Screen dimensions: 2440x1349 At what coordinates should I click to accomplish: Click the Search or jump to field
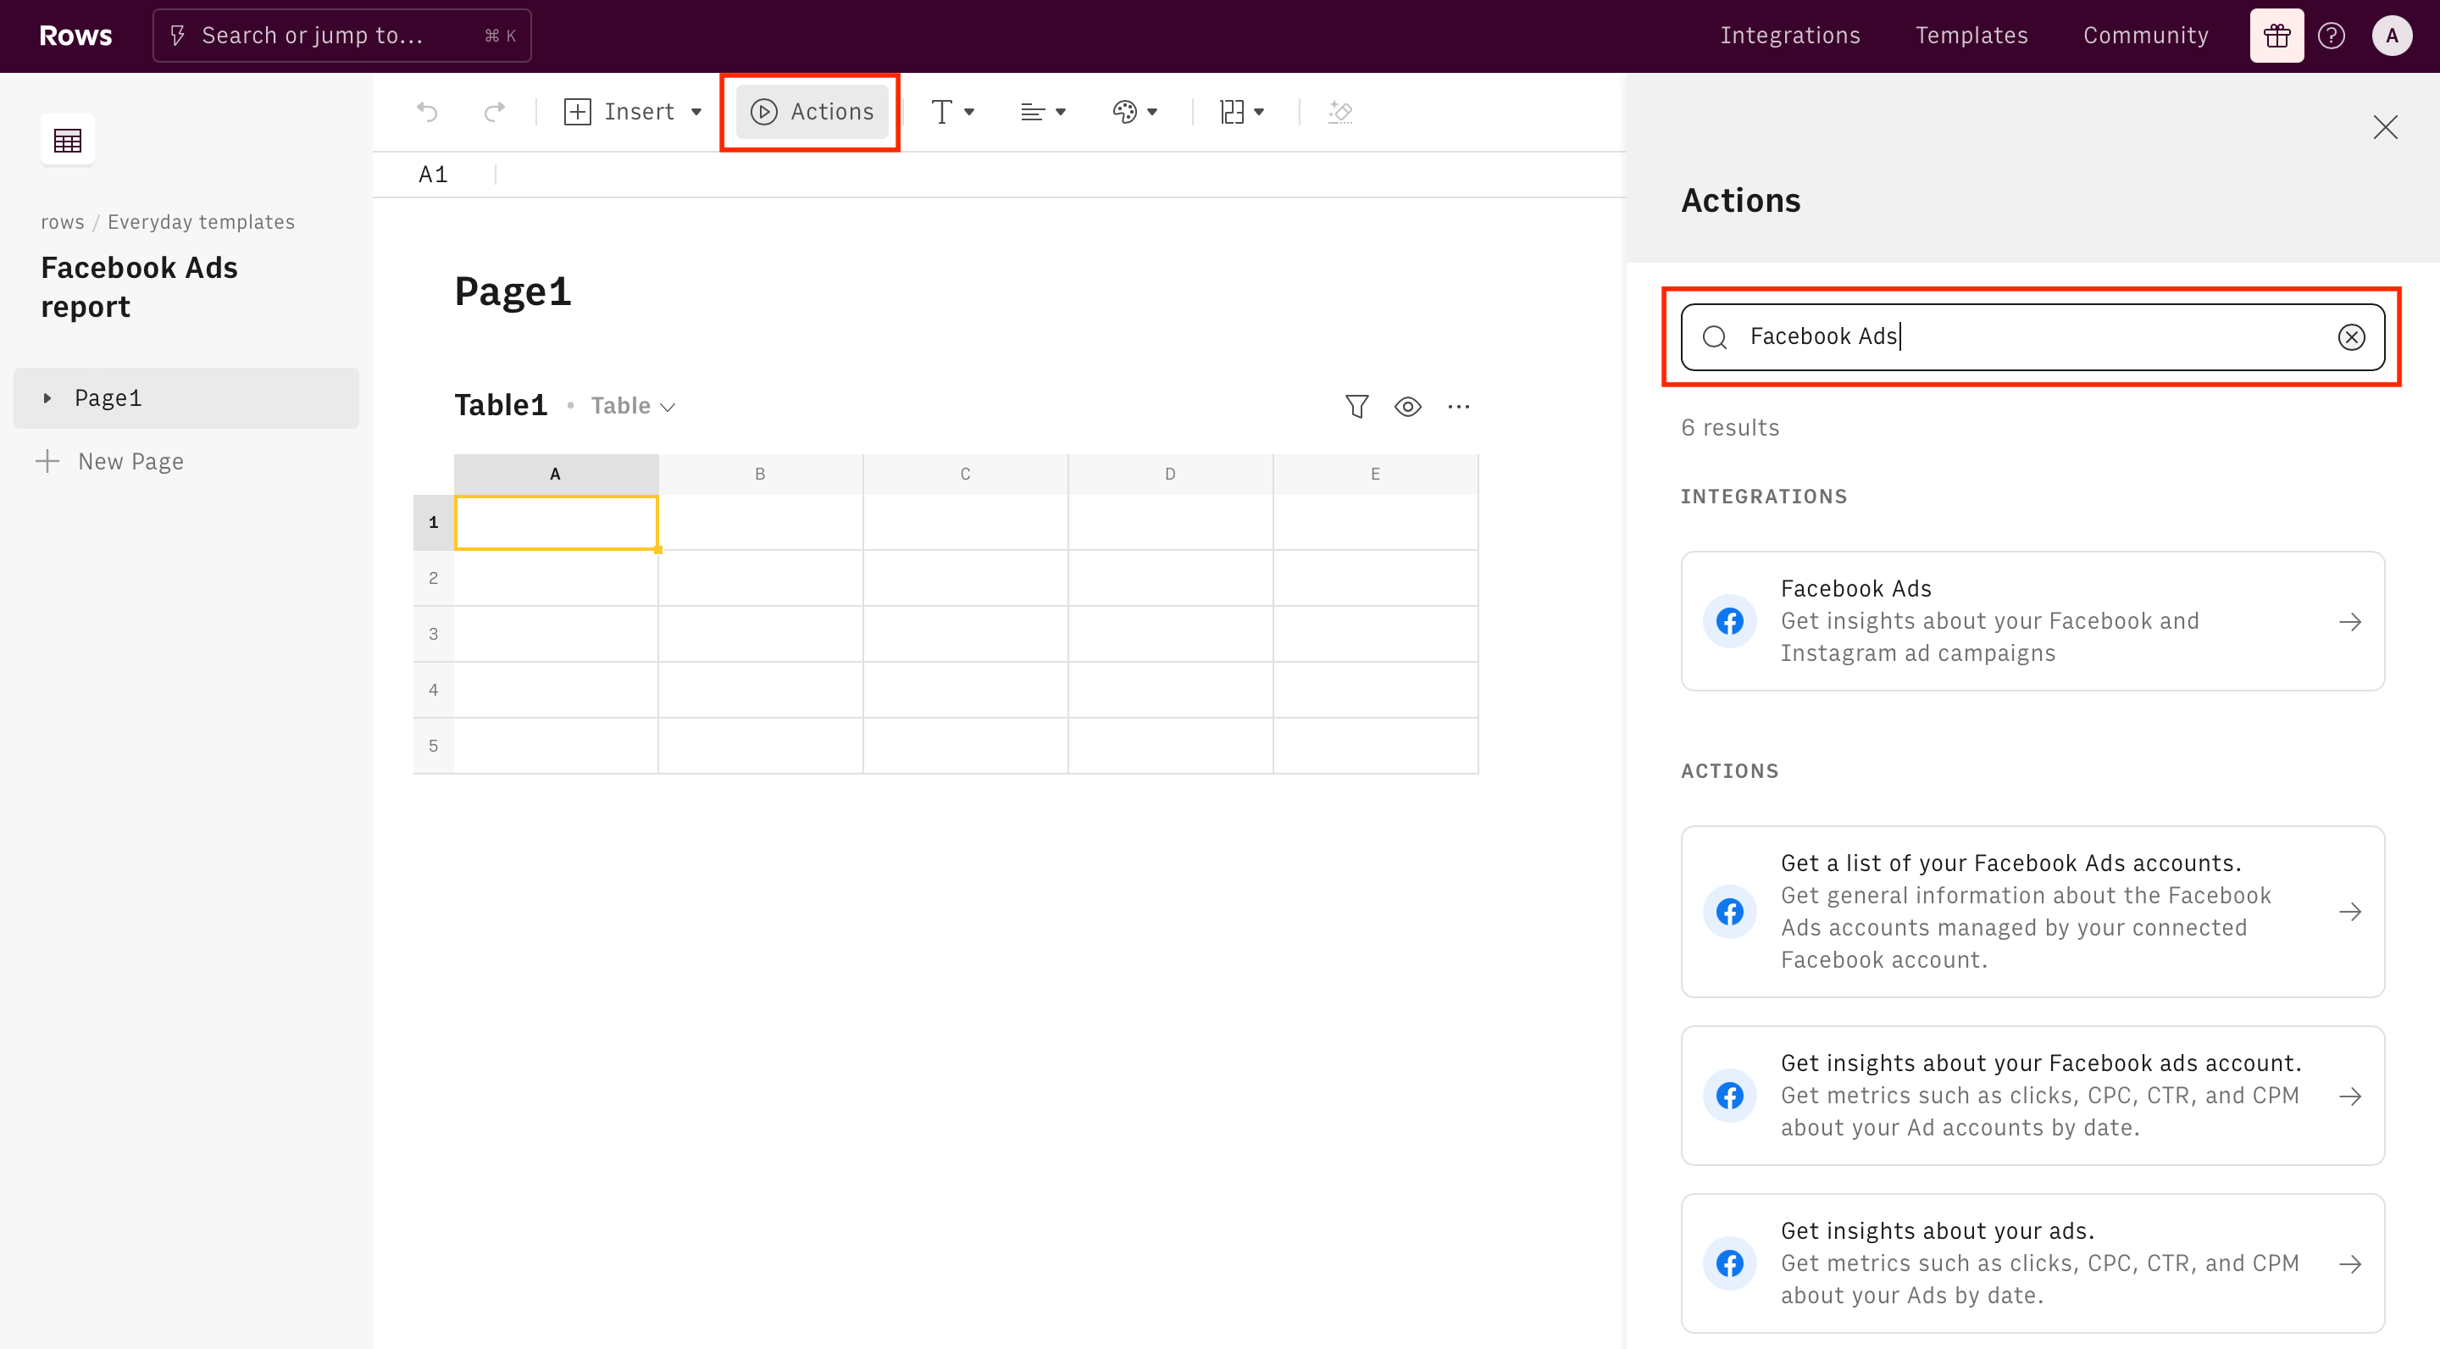coord(341,36)
